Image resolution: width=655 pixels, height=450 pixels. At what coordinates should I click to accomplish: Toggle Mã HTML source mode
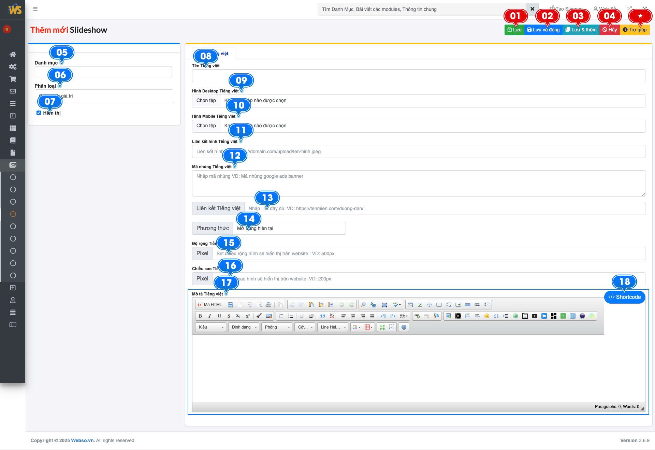pos(209,305)
